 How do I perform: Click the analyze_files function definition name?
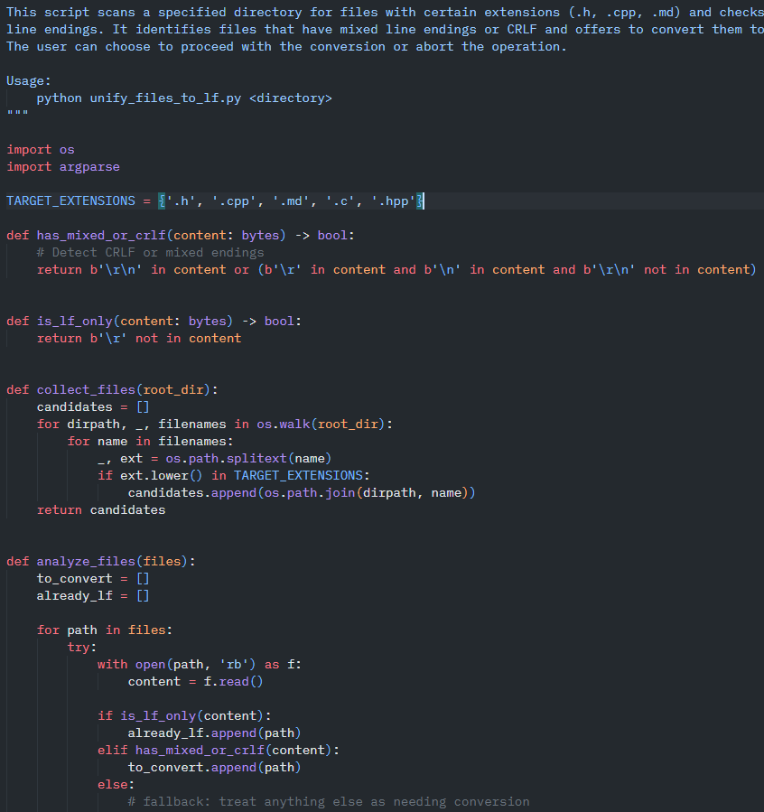tap(86, 562)
